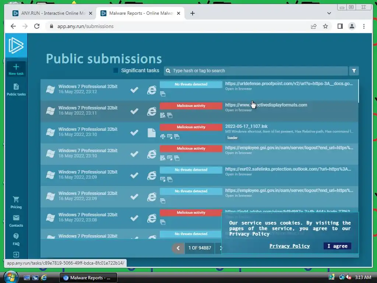Select the Malware Reports browser tab
Viewport: 377px width, 283px height.
click(141, 13)
